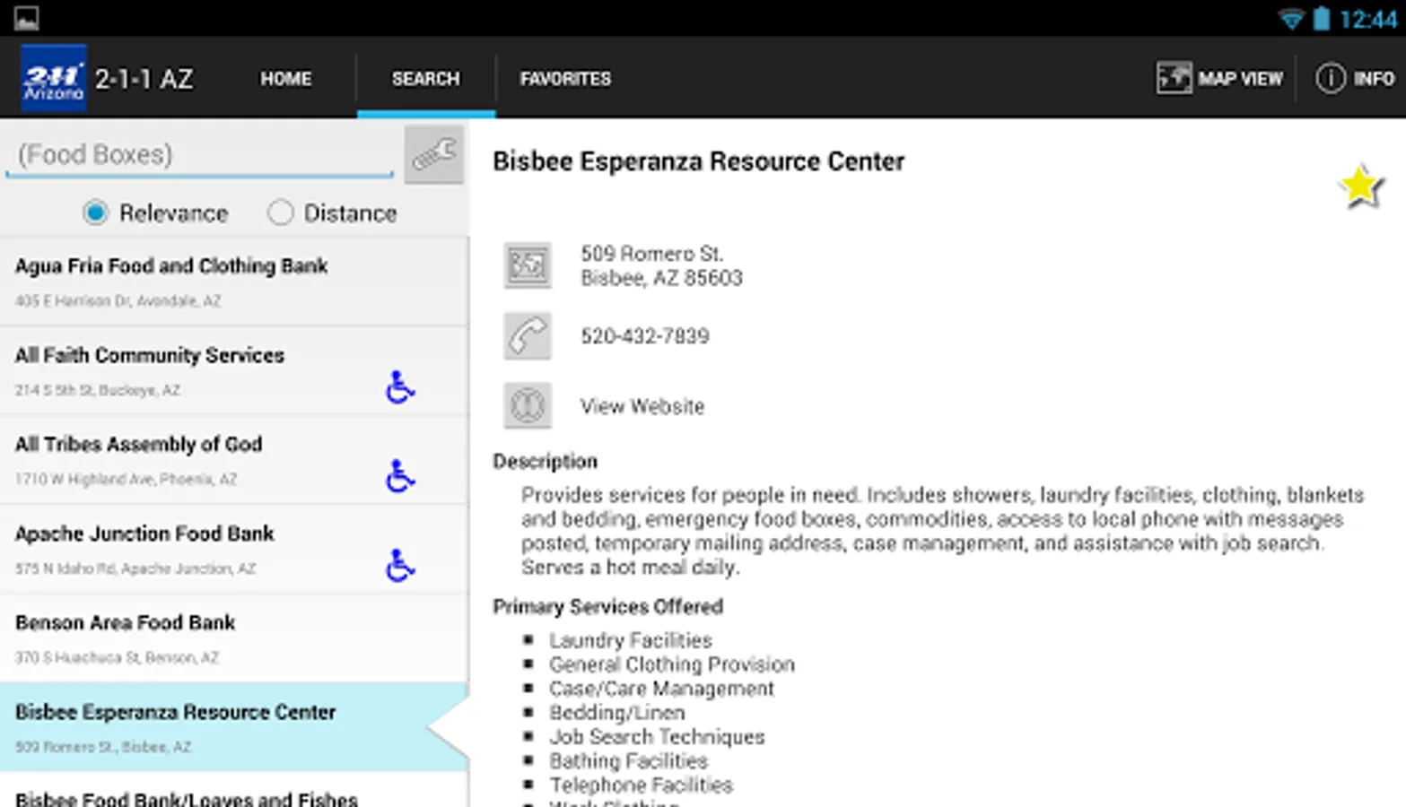This screenshot has width=1406, height=807.
Task: Open Bisbee Food Bank/Loaves and Fishes listing
Action: 234,791
